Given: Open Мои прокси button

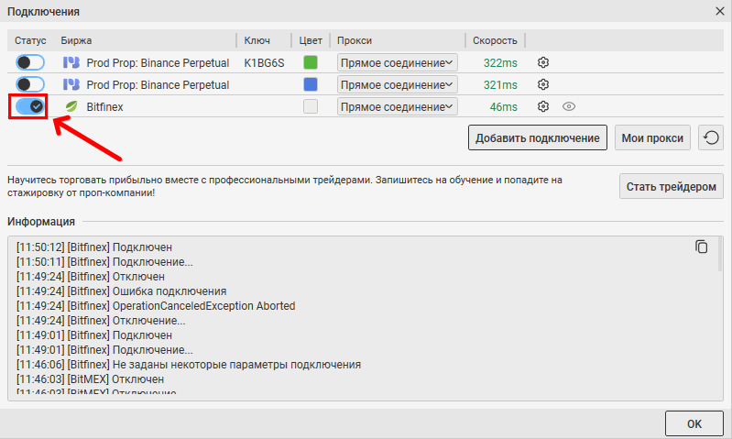Looking at the screenshot, I should [x=652, y=138].
